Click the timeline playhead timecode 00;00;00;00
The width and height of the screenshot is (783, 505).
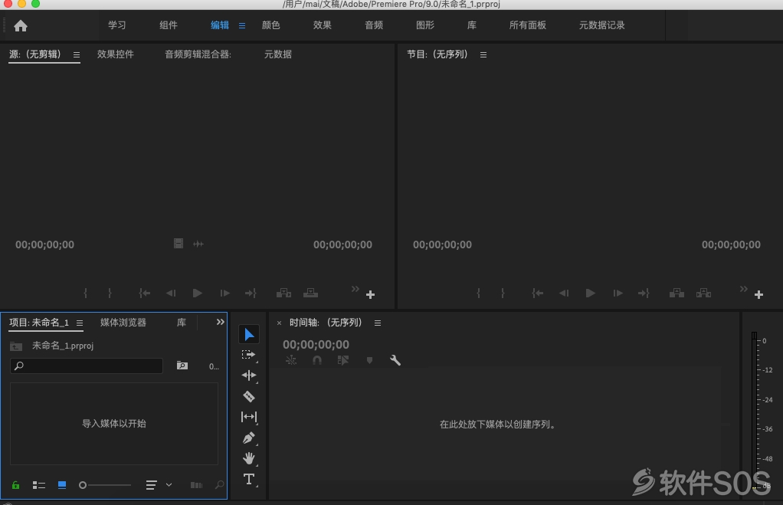[316, 344]
